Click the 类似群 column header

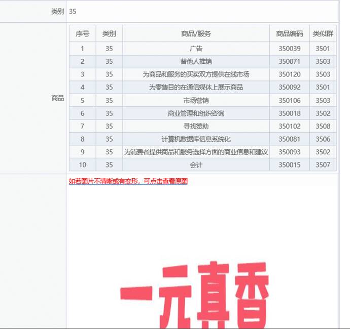323,34
